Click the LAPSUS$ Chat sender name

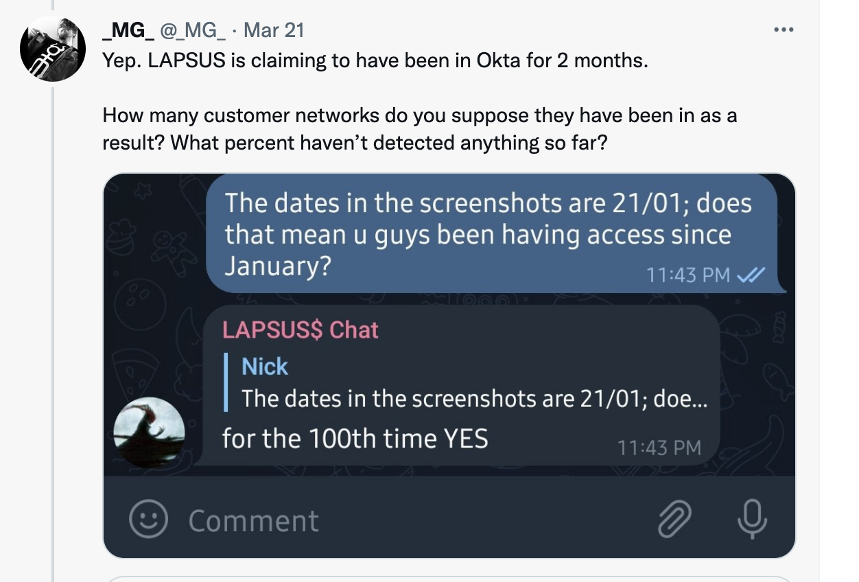tap(301, 330)
